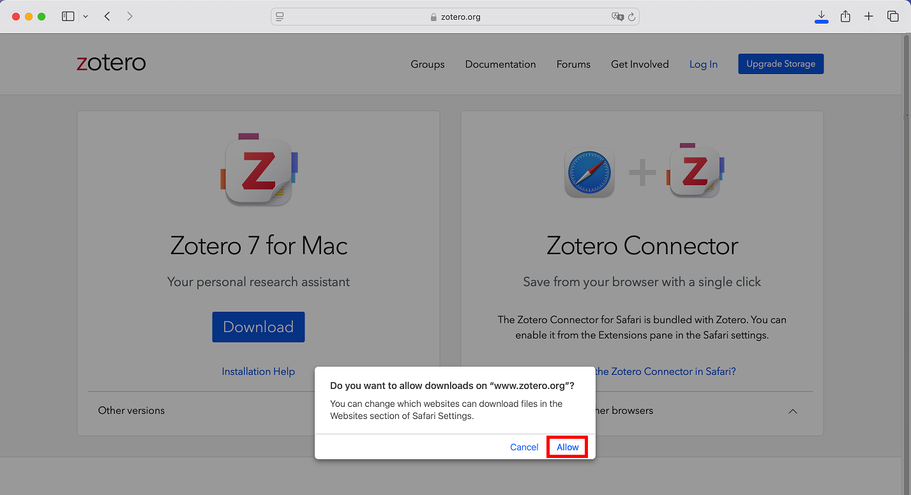This screenshot has width=911, height=495.
Task: Click the translate icon in address bar
Action: 617,17
